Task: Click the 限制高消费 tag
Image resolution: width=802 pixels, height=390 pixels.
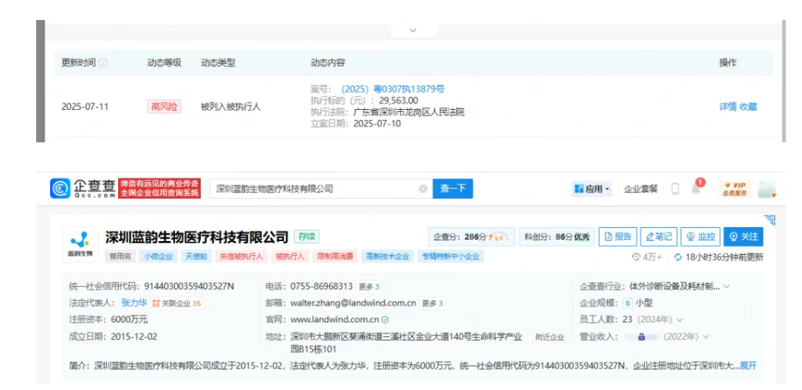Action: (335, 257)
